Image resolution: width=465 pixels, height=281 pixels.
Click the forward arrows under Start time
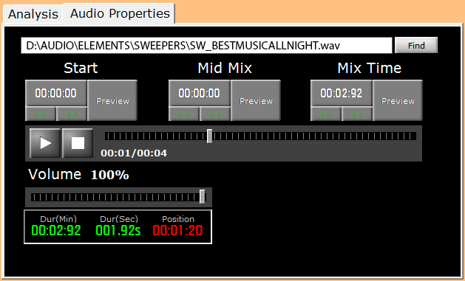click(72, 114)
